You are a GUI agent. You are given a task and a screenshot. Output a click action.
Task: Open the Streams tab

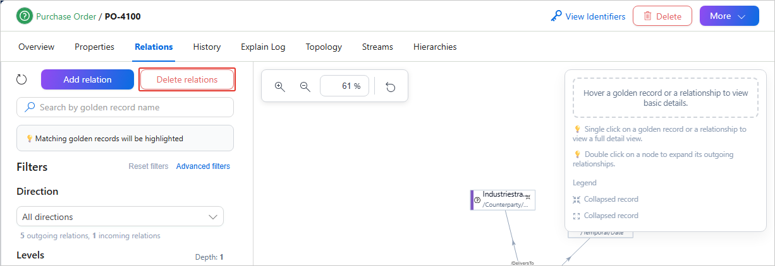(377, 47)
